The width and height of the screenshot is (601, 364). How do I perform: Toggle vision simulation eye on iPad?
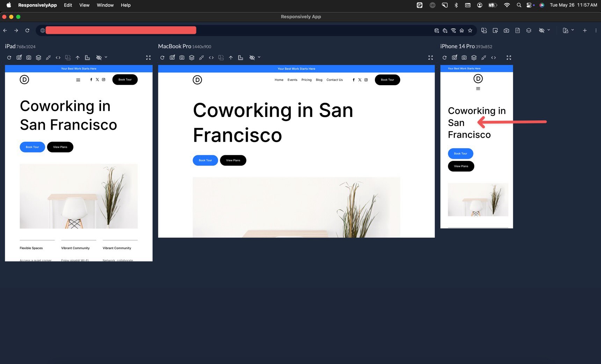click(99, 58)
